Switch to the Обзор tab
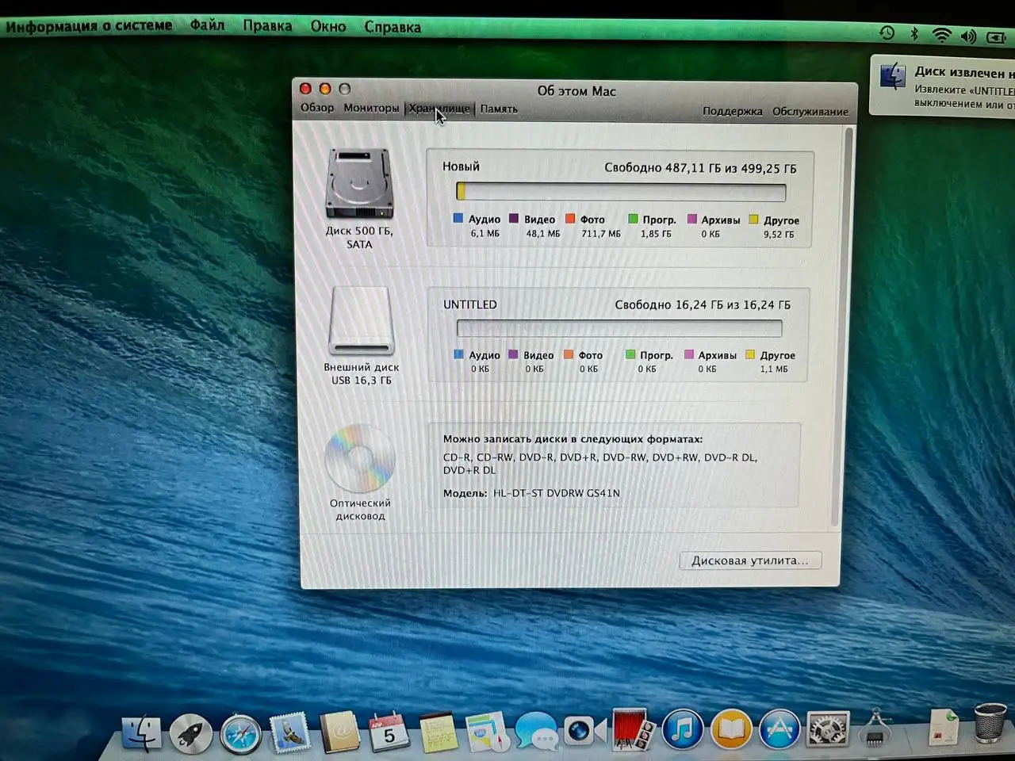This screenshot has height=761, width=1015. pos(316,108)
